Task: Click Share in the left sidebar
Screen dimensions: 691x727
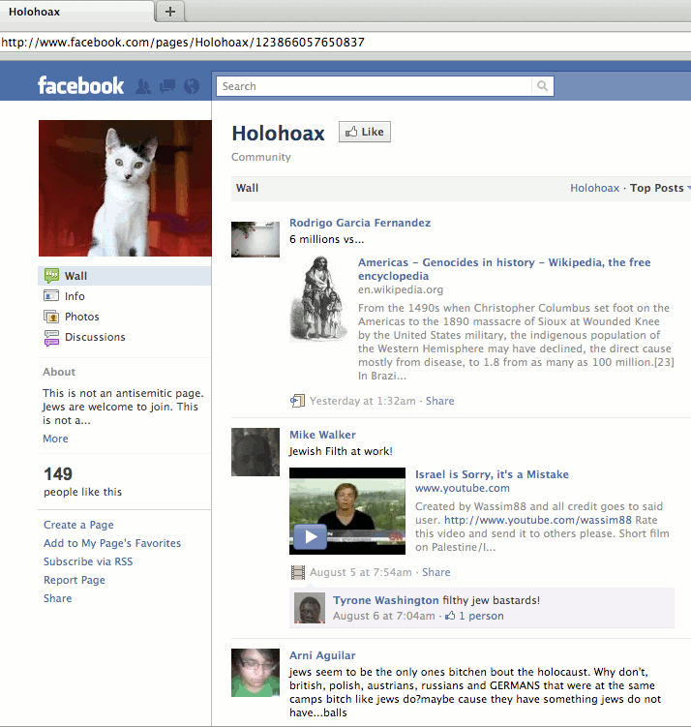Action: (57, 598)
